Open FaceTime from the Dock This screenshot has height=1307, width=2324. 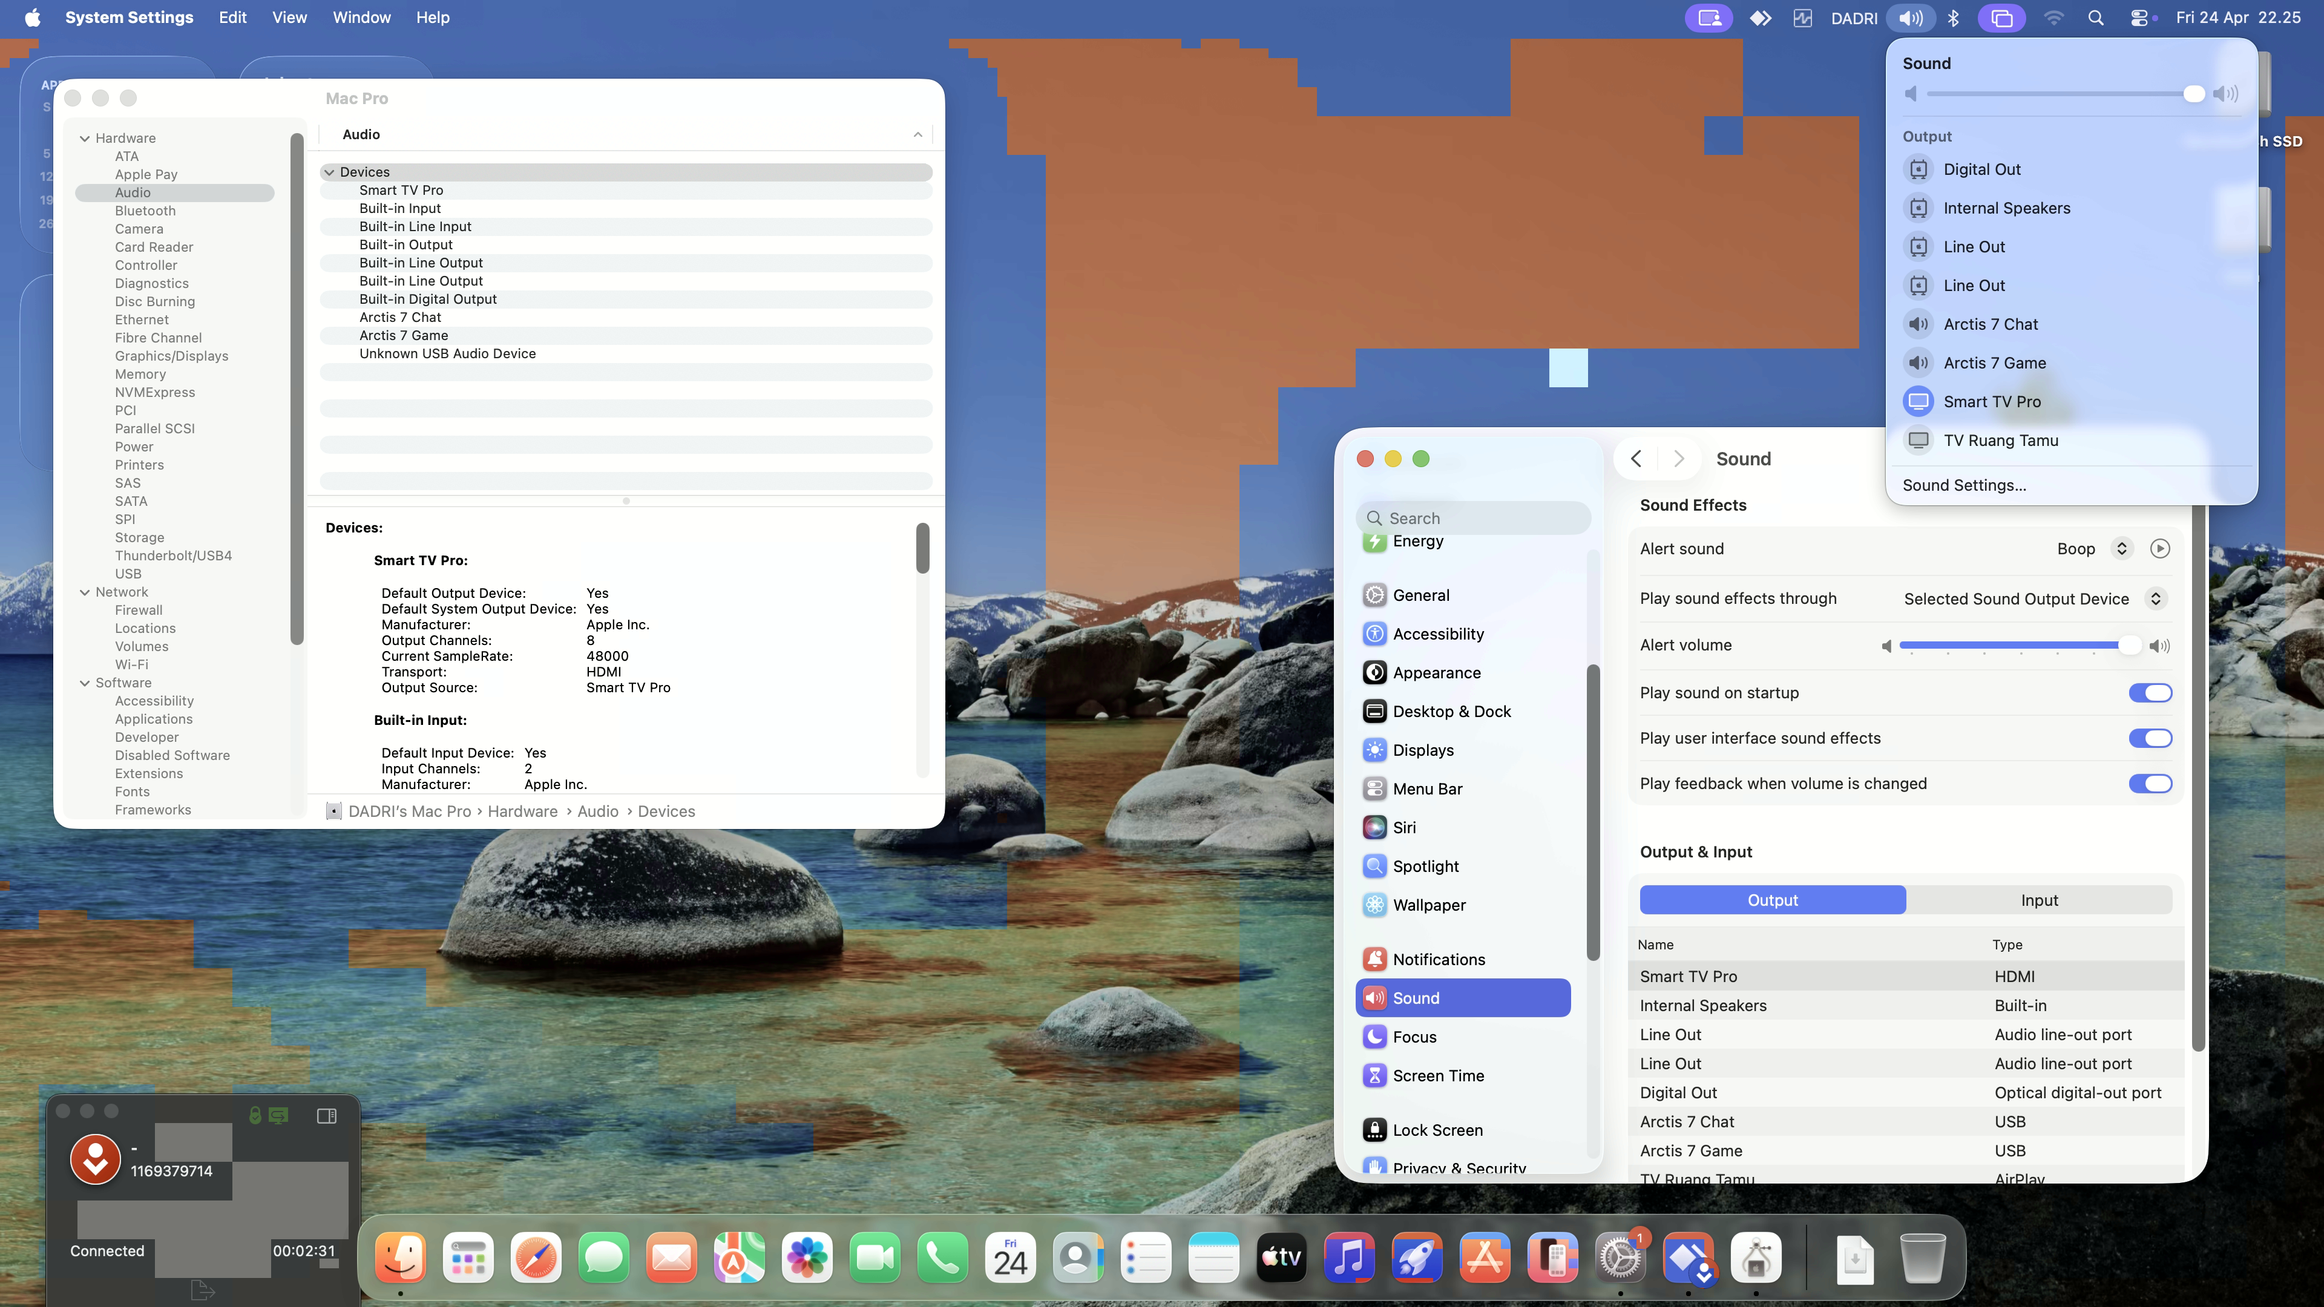(x=874, y=1257)
